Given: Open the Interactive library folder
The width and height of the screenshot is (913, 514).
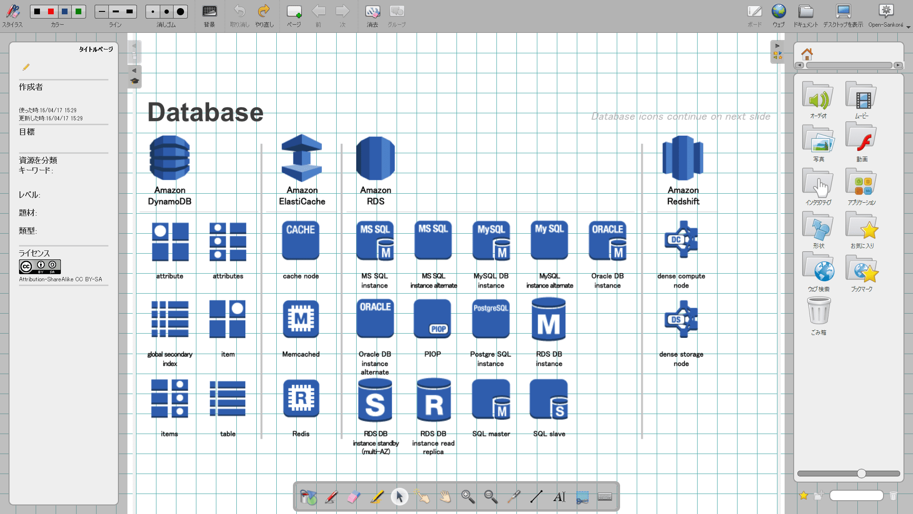Looking at the screenshot, I should pyautogui.click(x=818, y=187).
